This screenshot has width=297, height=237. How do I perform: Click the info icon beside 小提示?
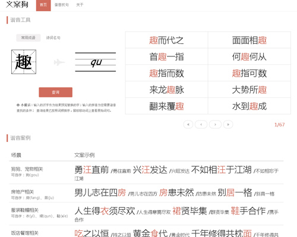18,105
